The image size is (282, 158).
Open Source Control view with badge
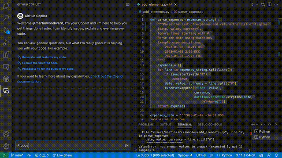[x=6, y=30]
